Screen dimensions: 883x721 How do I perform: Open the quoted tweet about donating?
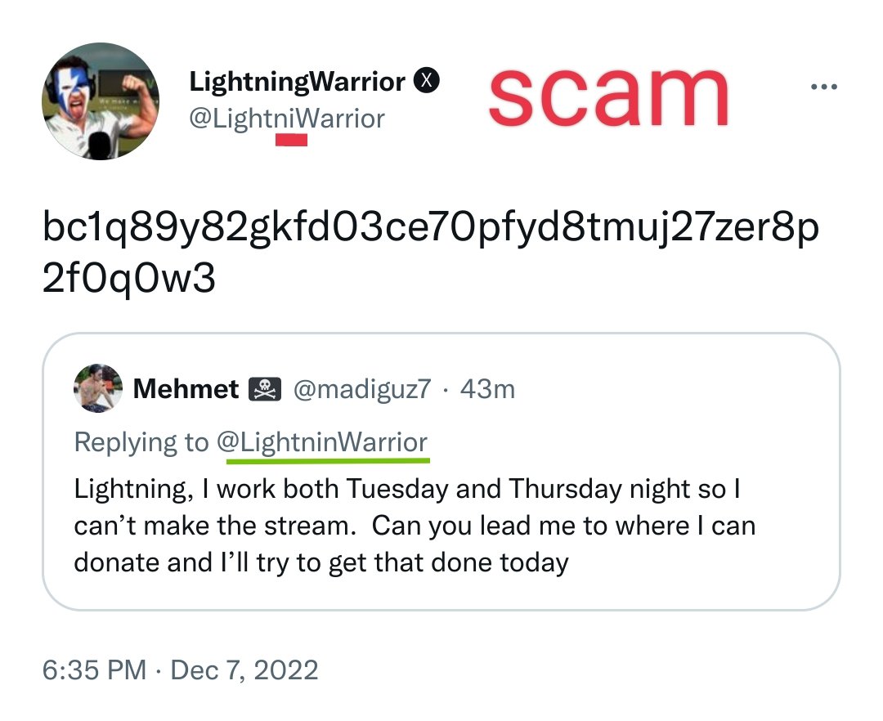coord(441,472)
